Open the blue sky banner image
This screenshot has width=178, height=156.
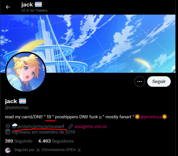tap(88, 44)
